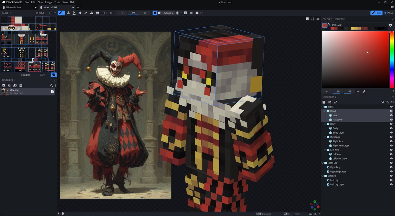This screenshot has height=216, width=395.
Task: Select the Move Layer tool
Action: 111,13
